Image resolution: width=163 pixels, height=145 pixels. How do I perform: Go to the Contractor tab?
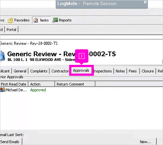point(60,71)
